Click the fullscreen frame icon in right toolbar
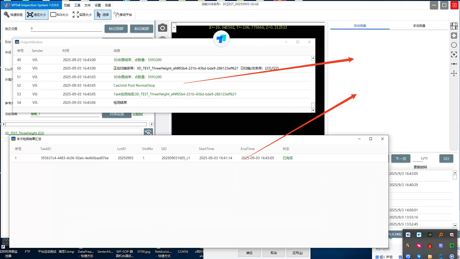The height and width of the screenshot is (259, 460). [454, 36]
